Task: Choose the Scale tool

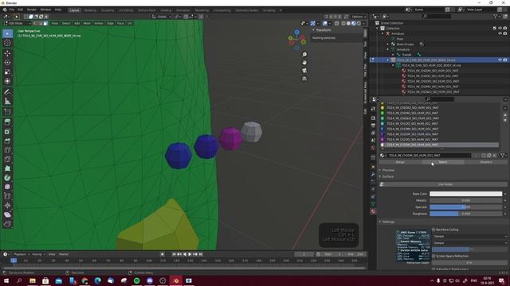Action: [x=7, y=72]
